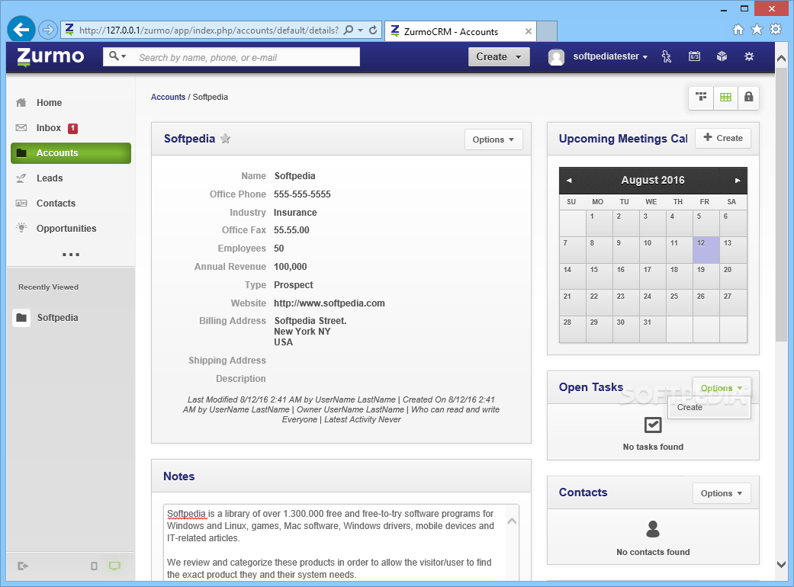Select August 19 in calendar

pos(706,276)
